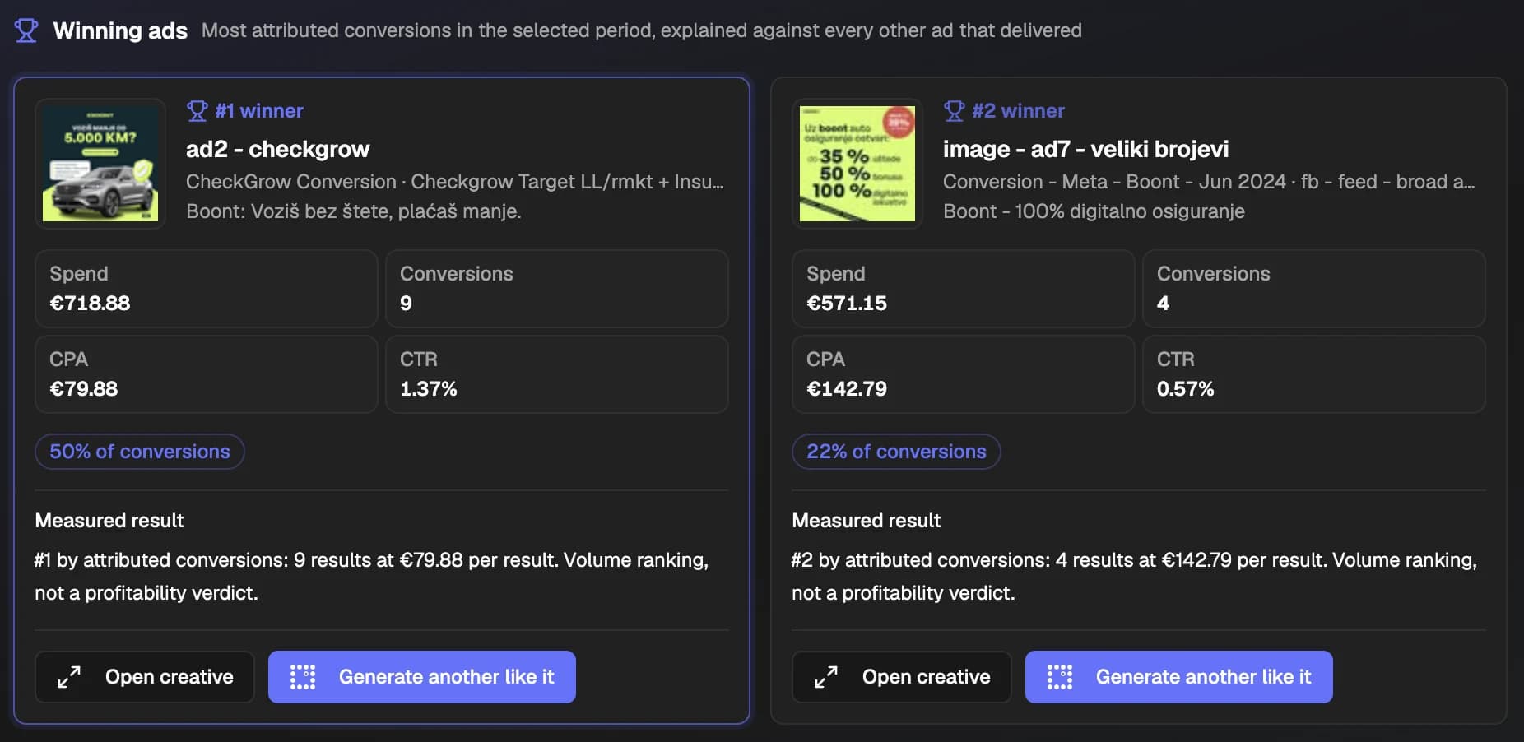Click the trophy icon beside Winning ads heading
1524x742 pixels.
26,30
